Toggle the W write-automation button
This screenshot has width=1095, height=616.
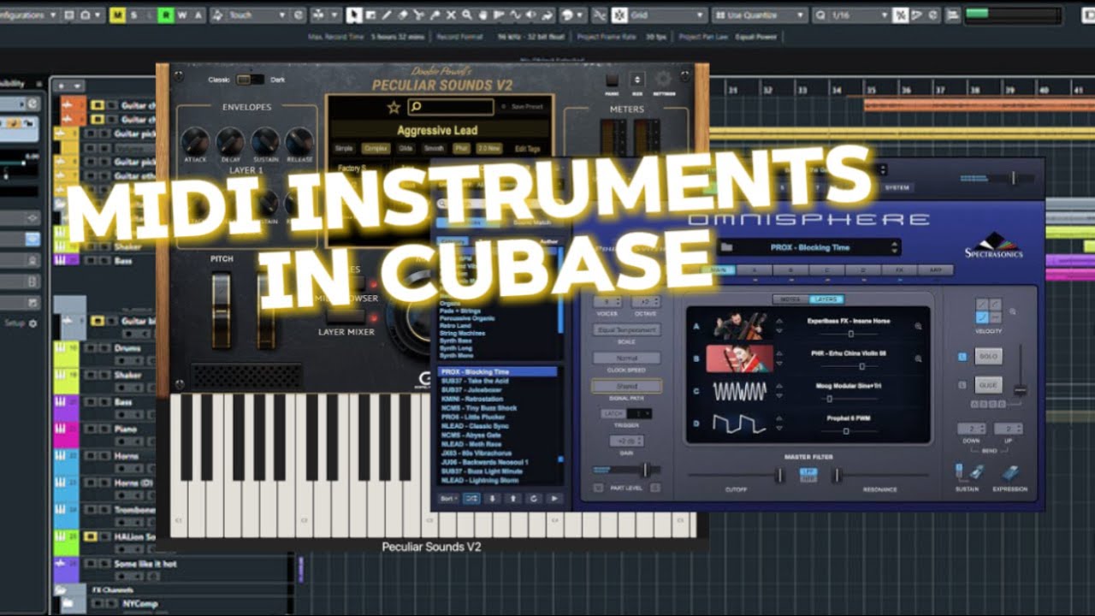[x=182, y=15]
